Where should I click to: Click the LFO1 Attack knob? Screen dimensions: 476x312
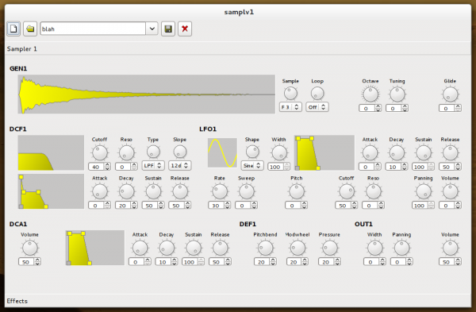[x=370, y=152]
